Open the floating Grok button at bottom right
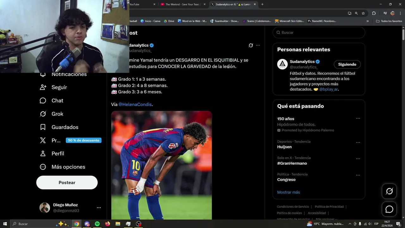 coord(389,191)
